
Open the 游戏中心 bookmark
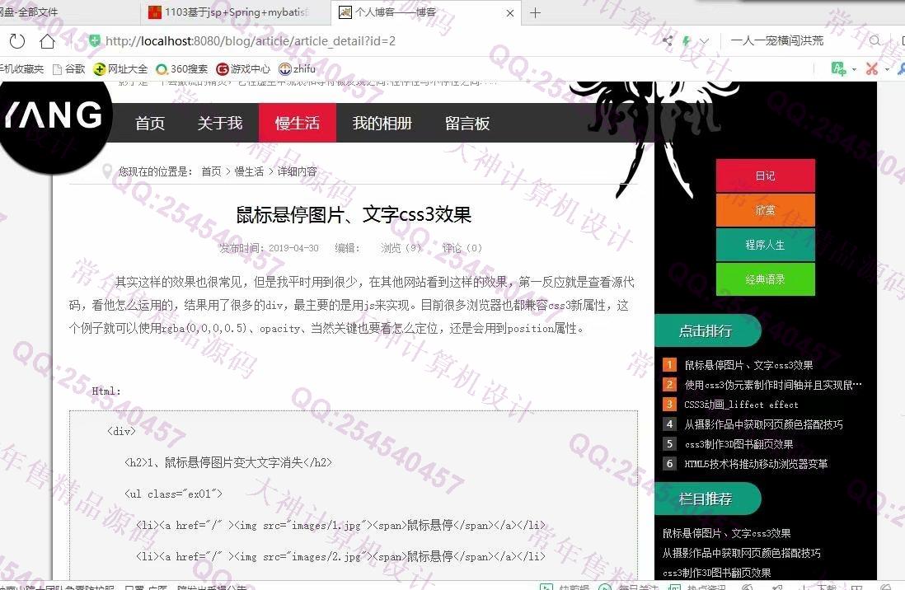point(243,69)
